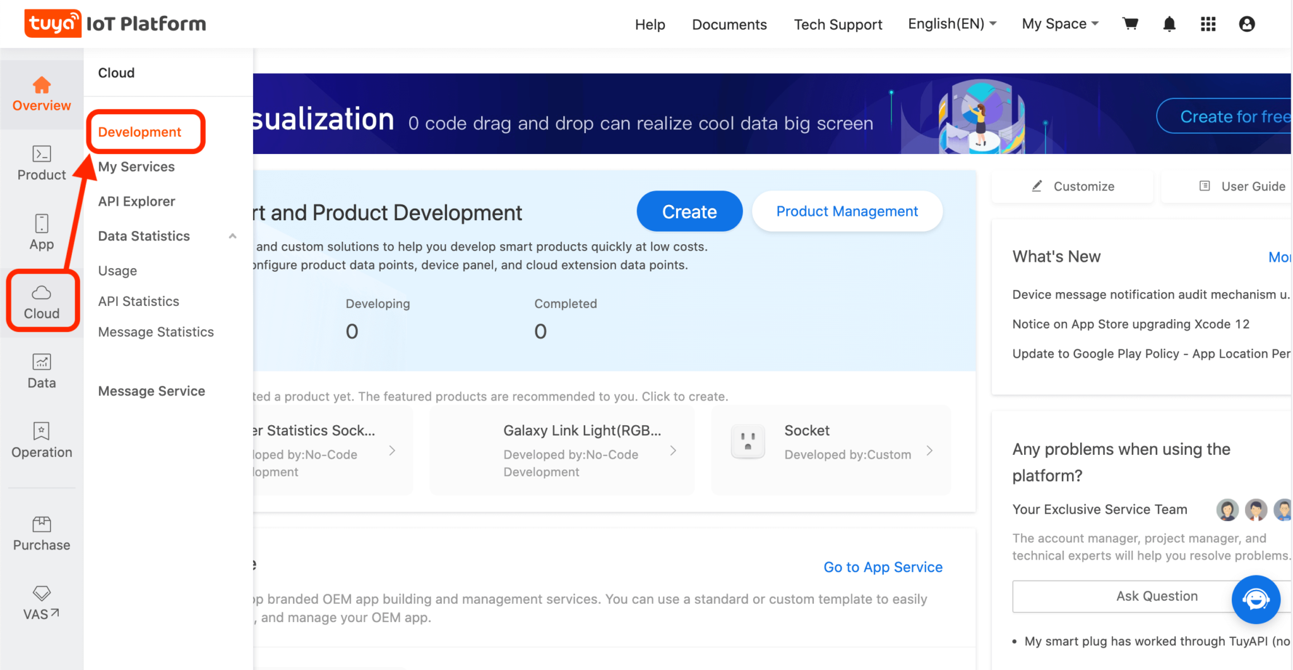
Task: Open live chat support bubble
Action: [x=1256, y=600]
